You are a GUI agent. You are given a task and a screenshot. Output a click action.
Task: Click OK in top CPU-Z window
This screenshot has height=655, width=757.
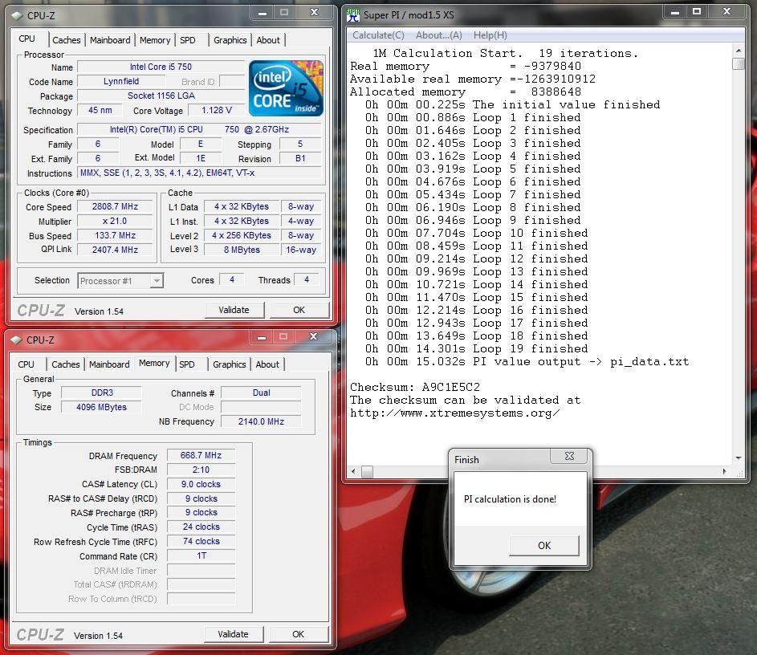pos(299,310)
